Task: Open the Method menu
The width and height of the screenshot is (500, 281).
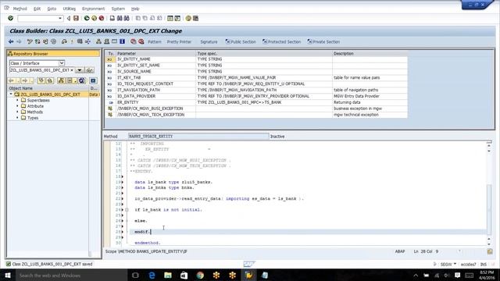Action: [20, 9]
